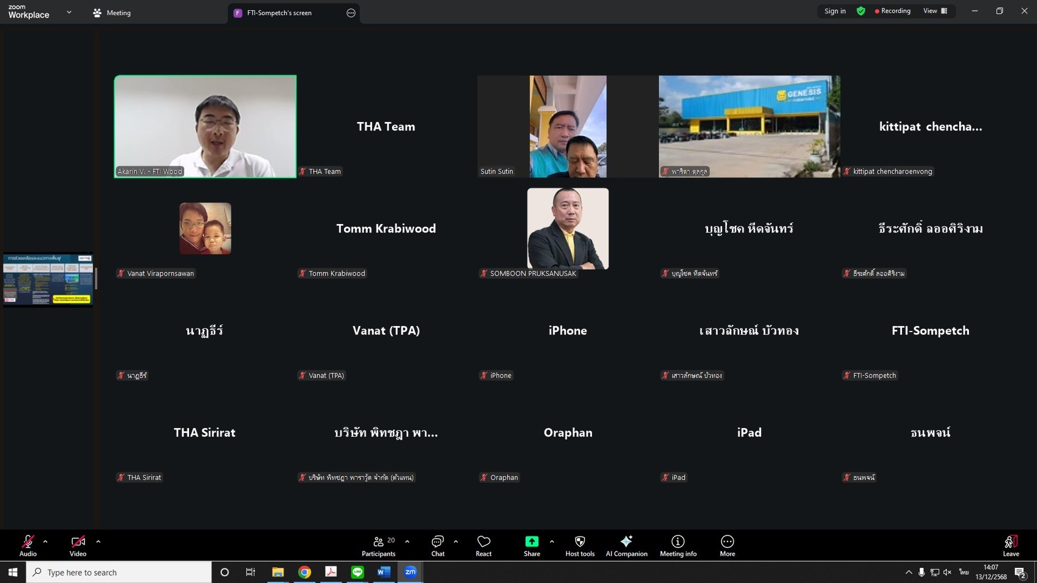The width and height of the screenshot is (1037, 583).
Task: Select the shared screen thumbnail
Action: [48, 279]
